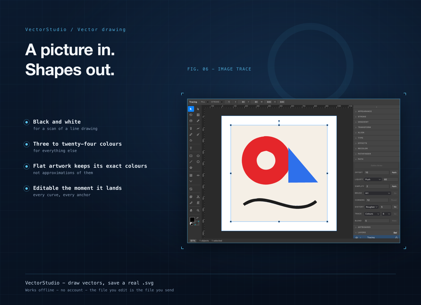
Task: Click the Outline Stroke button
Action: (x=376, y=166)
